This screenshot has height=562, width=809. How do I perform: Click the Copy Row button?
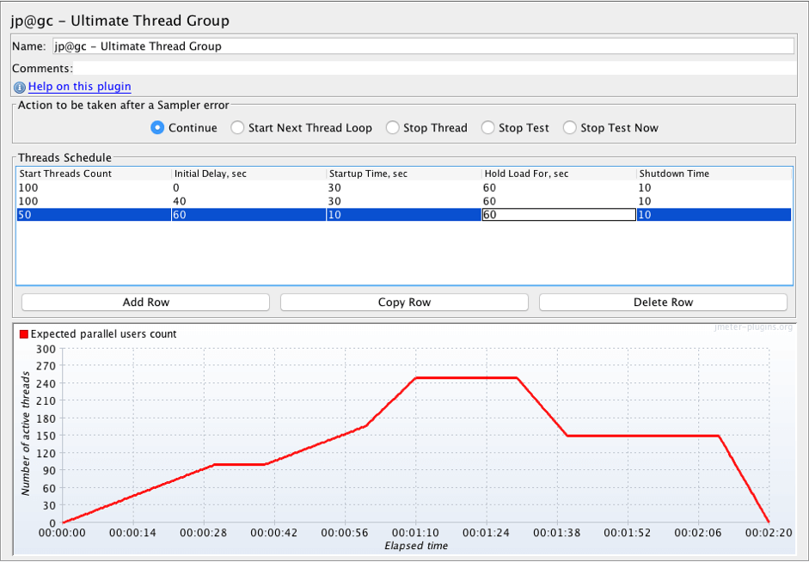pos(404,302)
